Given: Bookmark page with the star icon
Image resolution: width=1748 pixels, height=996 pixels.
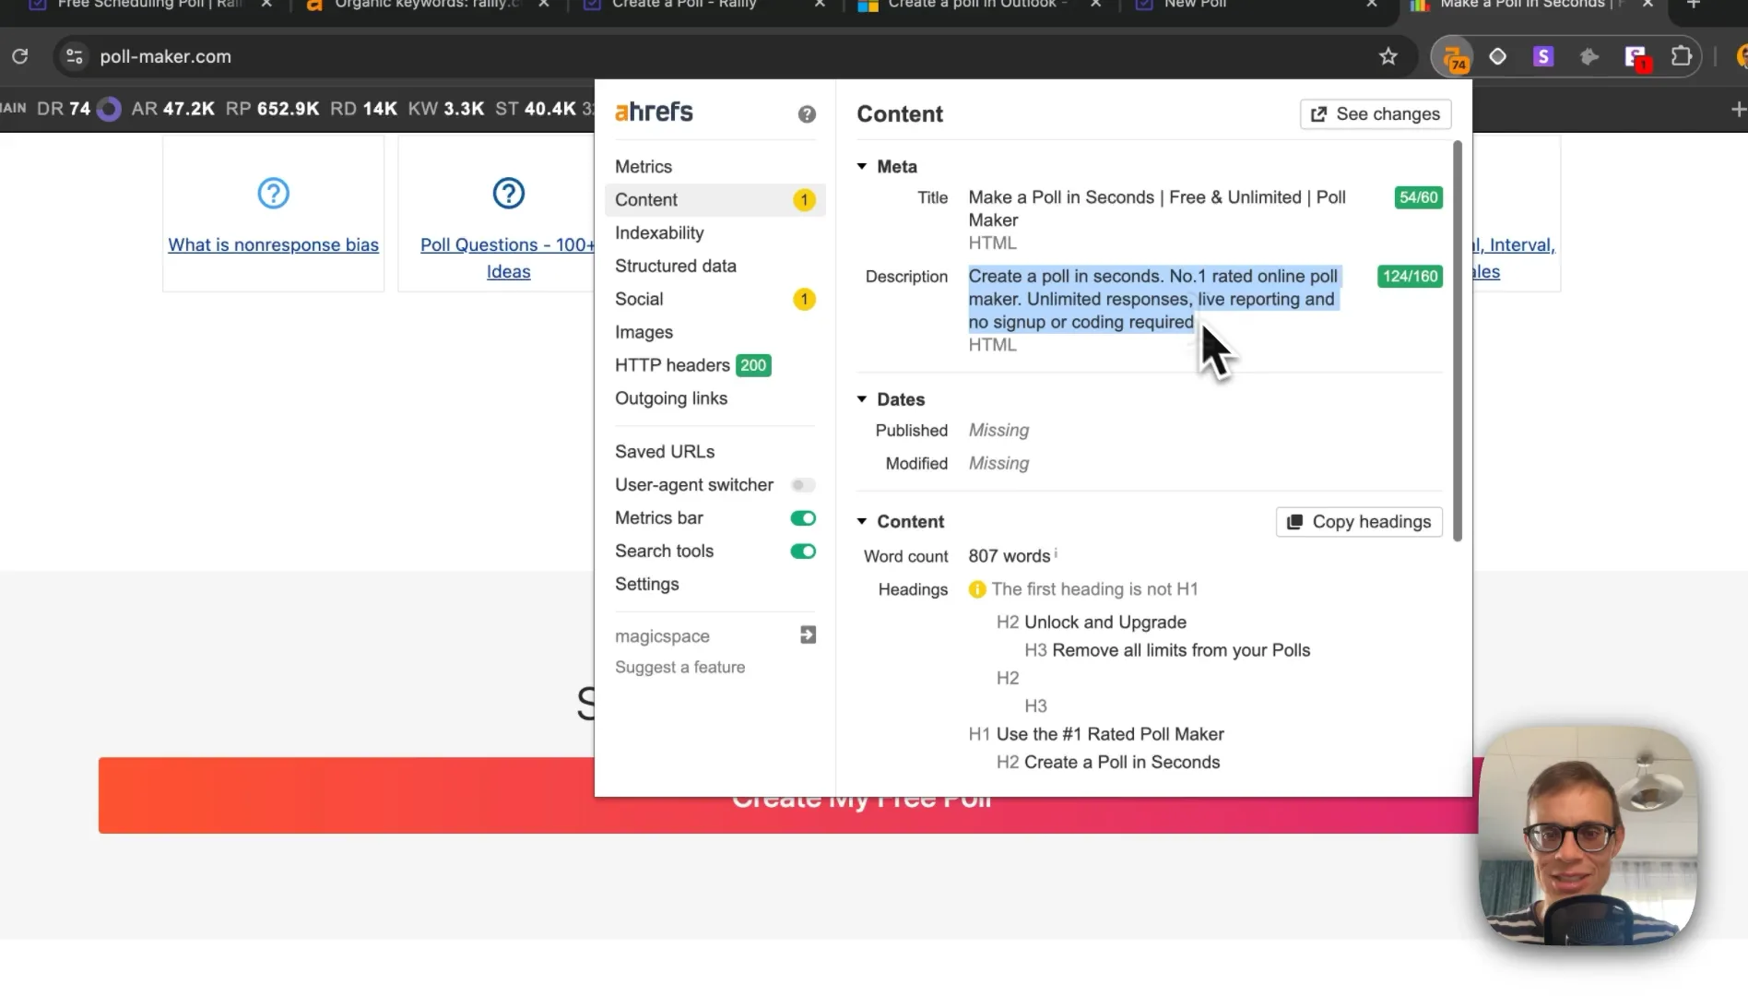Looking at the screenshot, I should pyautogui.click(x=1388, y=57).
